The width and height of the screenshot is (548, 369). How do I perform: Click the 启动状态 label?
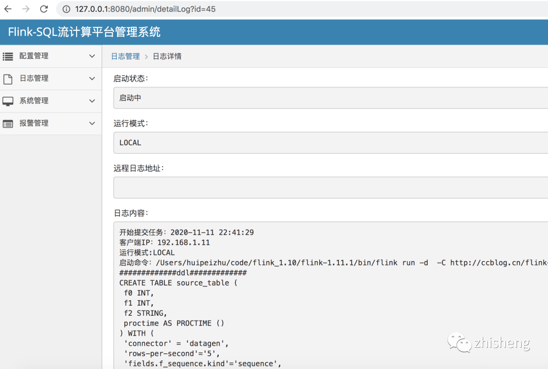coord(131,79)
